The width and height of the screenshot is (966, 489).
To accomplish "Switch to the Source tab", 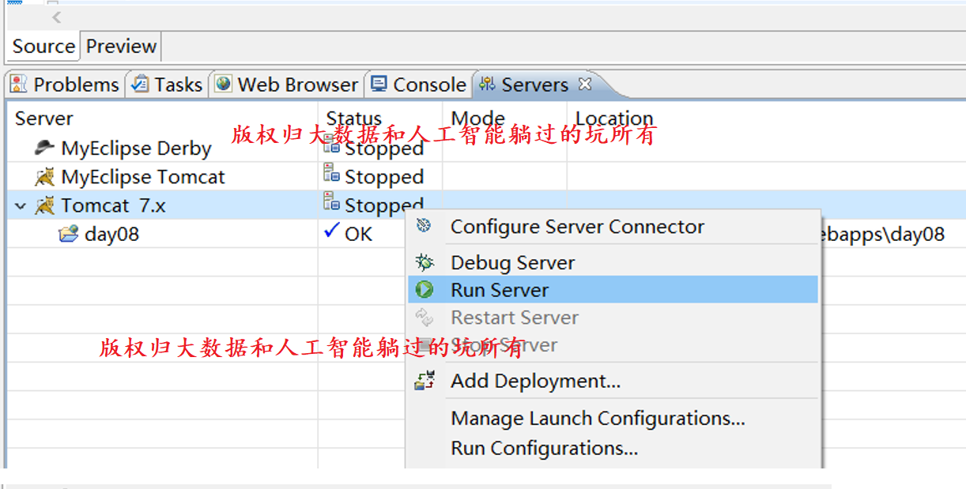I will [43, 47].
